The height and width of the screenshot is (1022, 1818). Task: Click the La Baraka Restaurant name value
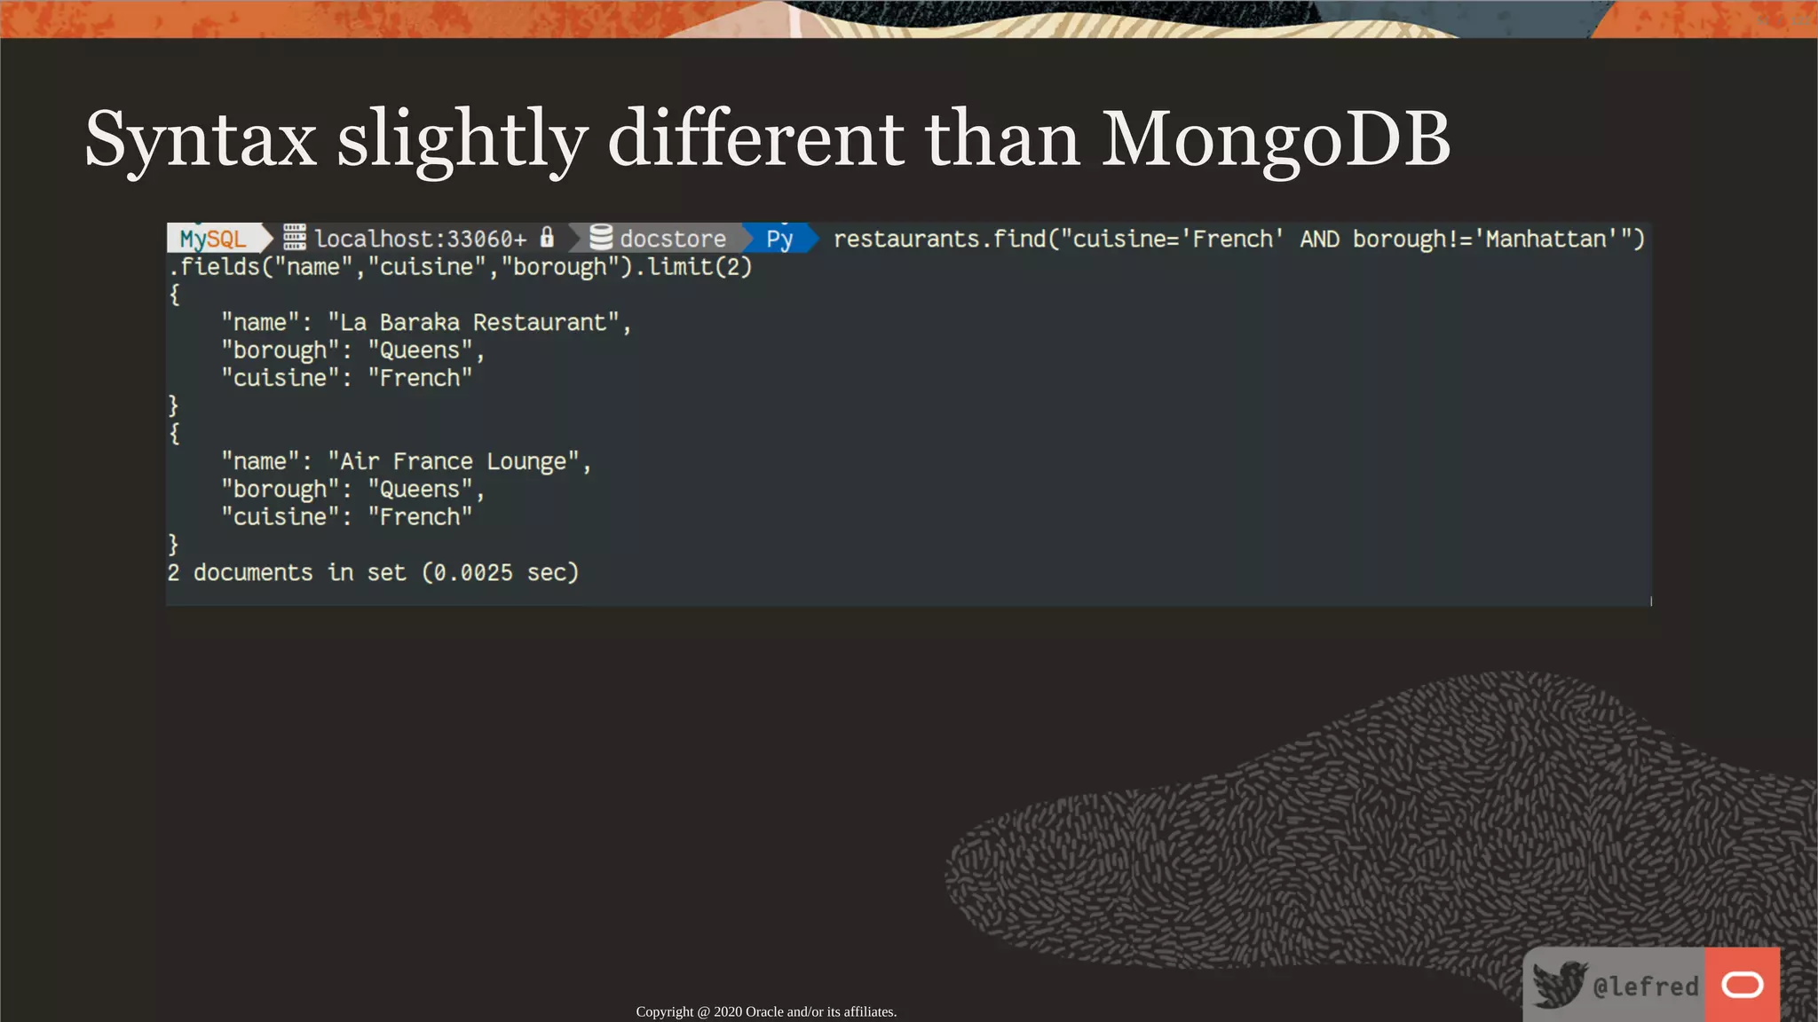coord(473,322)
